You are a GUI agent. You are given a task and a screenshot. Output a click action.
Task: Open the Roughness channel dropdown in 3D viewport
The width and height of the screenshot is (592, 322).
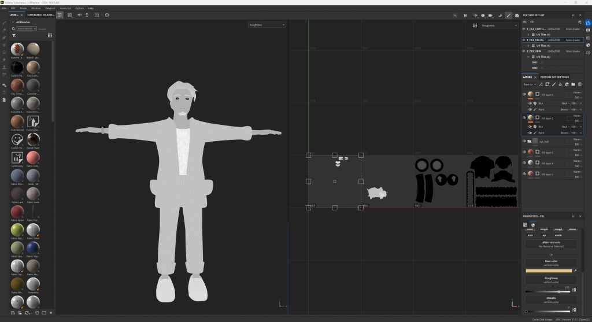point(267,25)
